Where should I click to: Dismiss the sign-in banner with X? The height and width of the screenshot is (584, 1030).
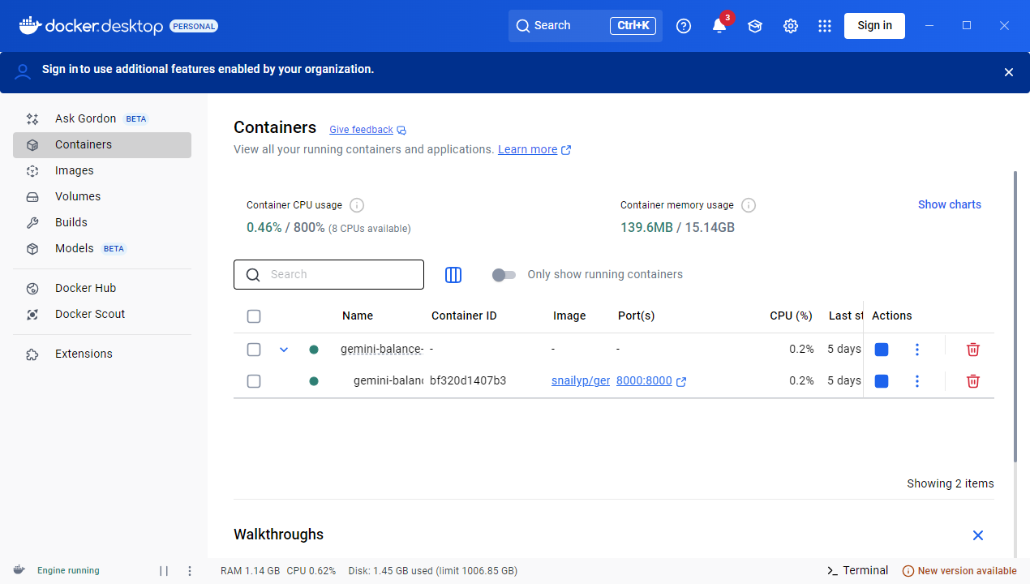pyautogui.click(x=1009, y=72)
